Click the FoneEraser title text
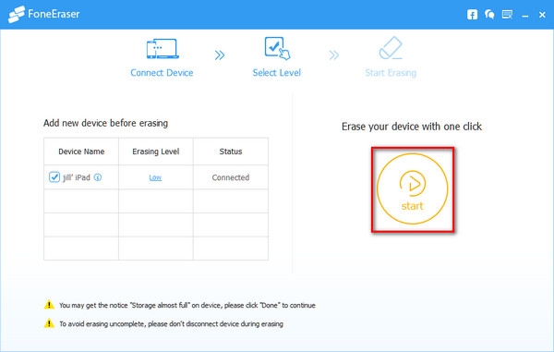The height and width of the screenshot is (352, 554). point(54,14)
